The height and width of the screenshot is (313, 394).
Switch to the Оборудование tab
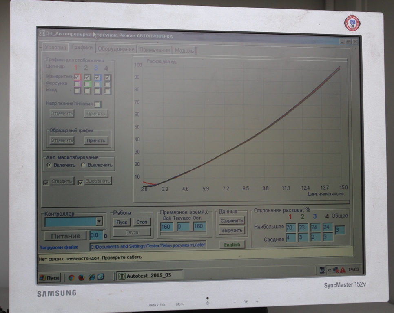point(116,49)
